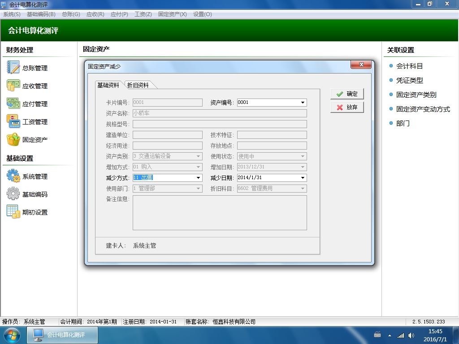Expand 折旧科目 dropdown
459x344 pixels.
click(303, 189)
